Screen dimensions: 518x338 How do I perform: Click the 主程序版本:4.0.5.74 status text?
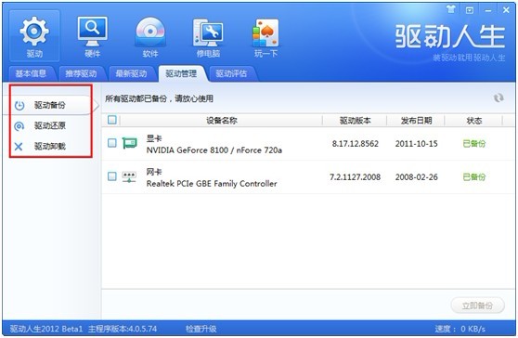pos(123,329)
